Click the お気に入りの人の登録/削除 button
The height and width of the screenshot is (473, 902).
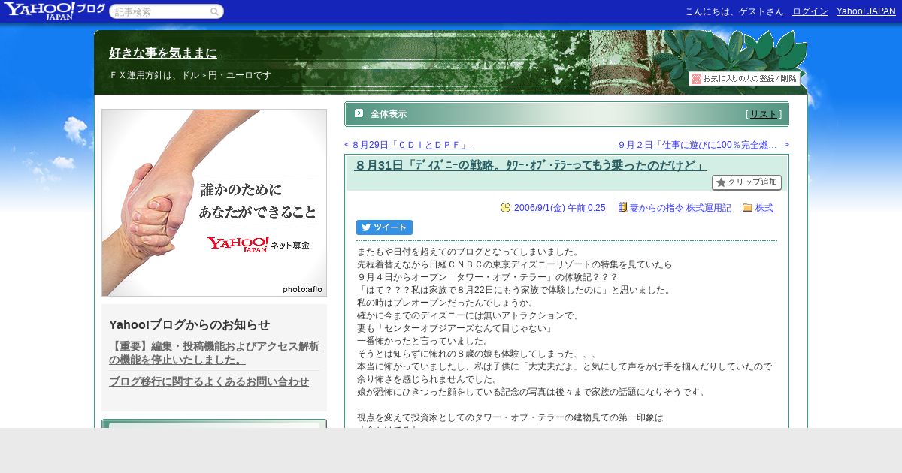(x=744, y=79)
